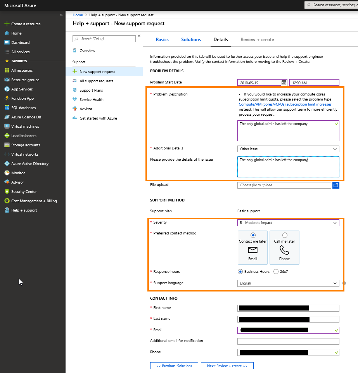Screen dimensions: 358x373
Task: Click the Email field
Action: pyautogui.click(x=288, y=330)
